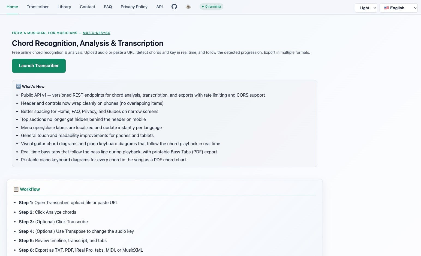The width and height of the screenshot is (421, 256).
Task: Open the GitHub icon link
Action: pos(174,7)
